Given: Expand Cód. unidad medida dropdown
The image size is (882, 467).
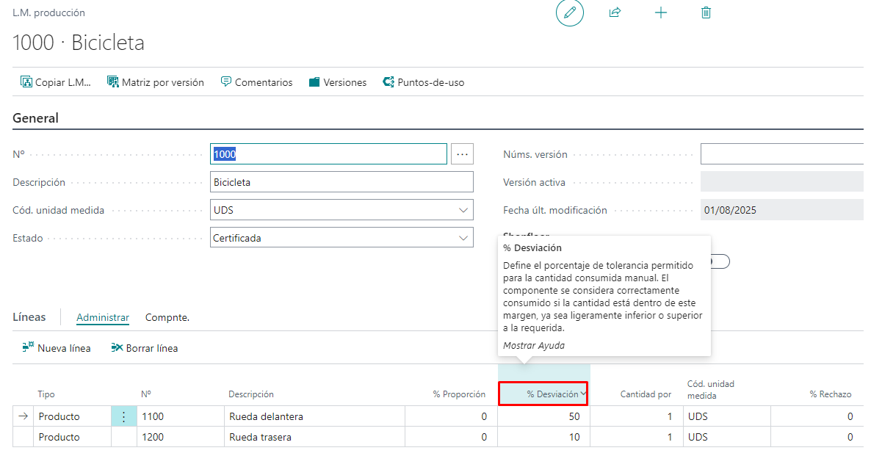Looking at the screenshot, I should (463, 210).
